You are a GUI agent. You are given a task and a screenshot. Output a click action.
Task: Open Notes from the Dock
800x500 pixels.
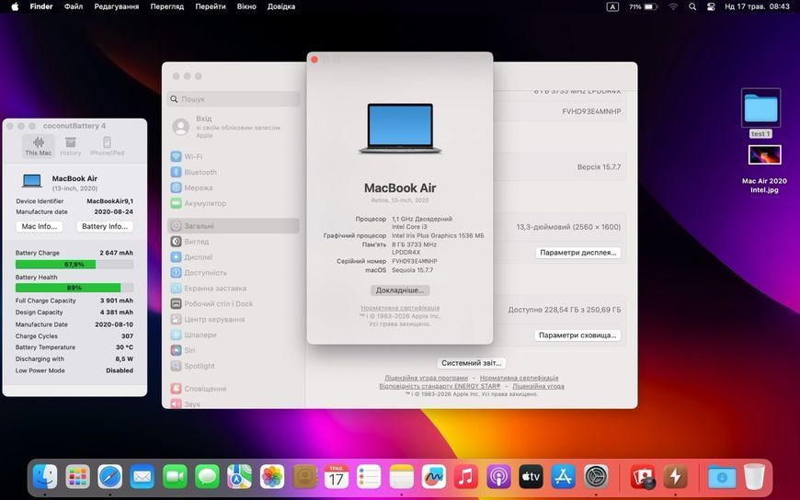coord(402,477)
